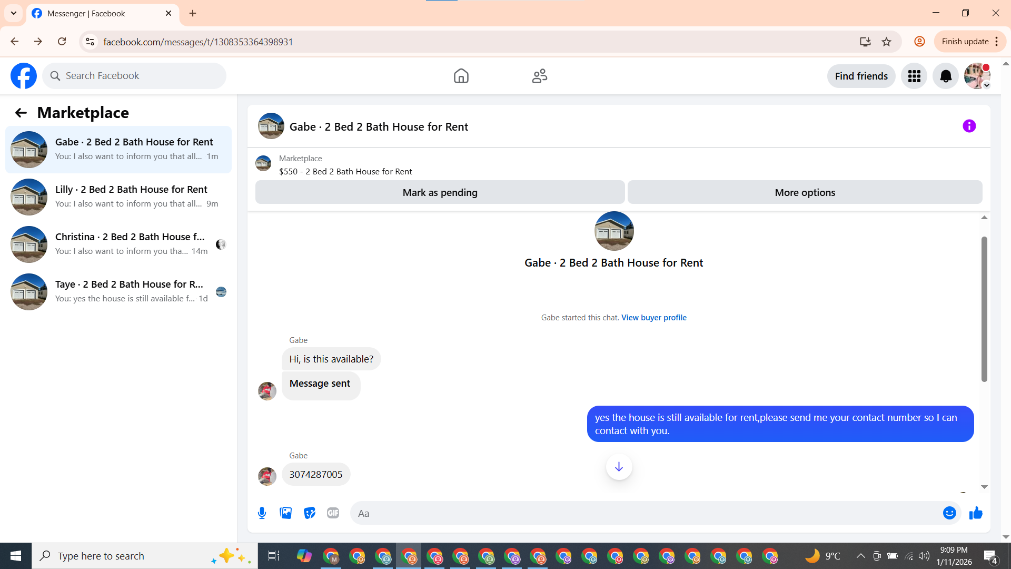Go to the Home feed icon
Screen dimensions: 1011x569
click(461, 76)
